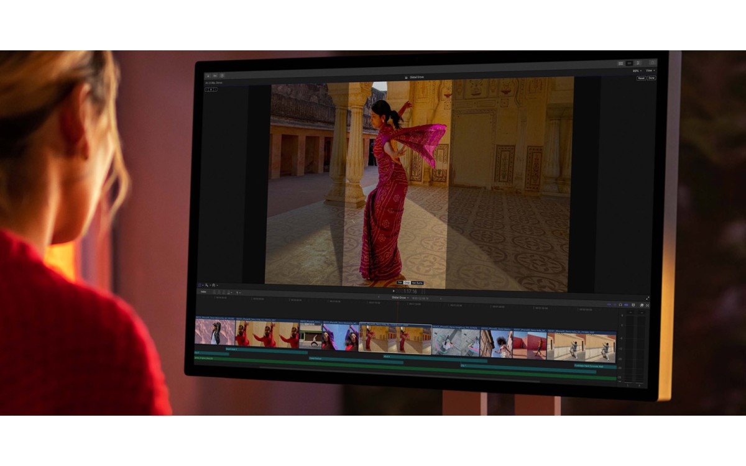Toggle snapping in the timeline
This screenshot has height=466, width=746.
626,304
